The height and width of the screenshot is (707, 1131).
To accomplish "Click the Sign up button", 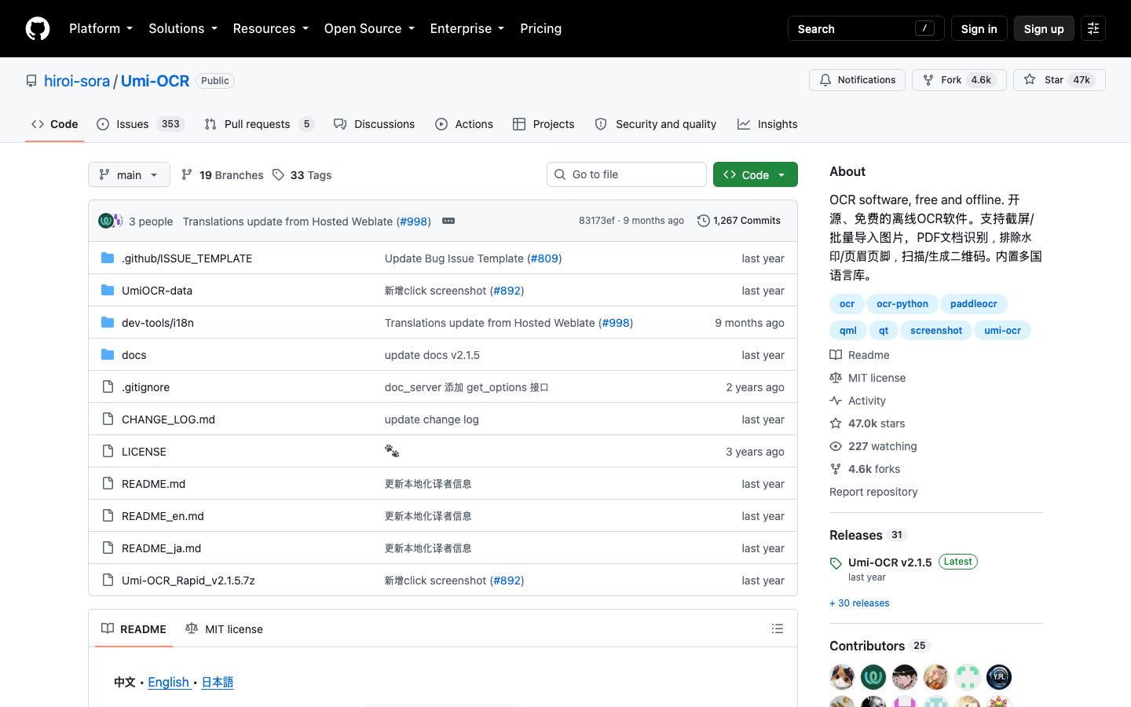I will (1044, 29).
